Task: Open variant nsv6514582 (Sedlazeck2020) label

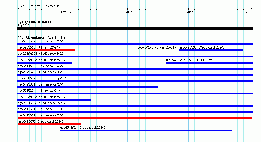Action: coord(40,66)
